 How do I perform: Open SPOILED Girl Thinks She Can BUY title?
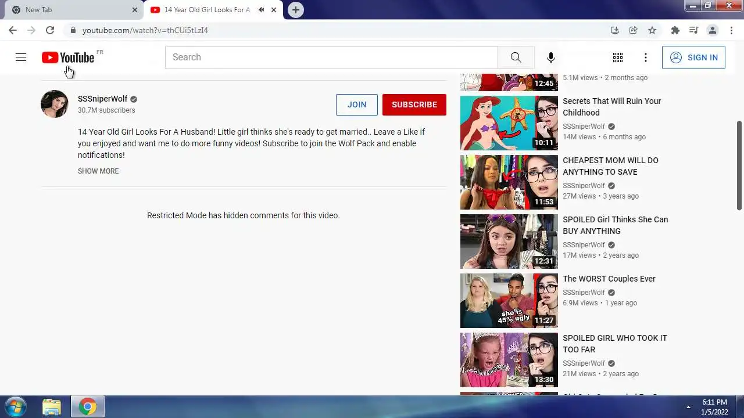[615, 225]
